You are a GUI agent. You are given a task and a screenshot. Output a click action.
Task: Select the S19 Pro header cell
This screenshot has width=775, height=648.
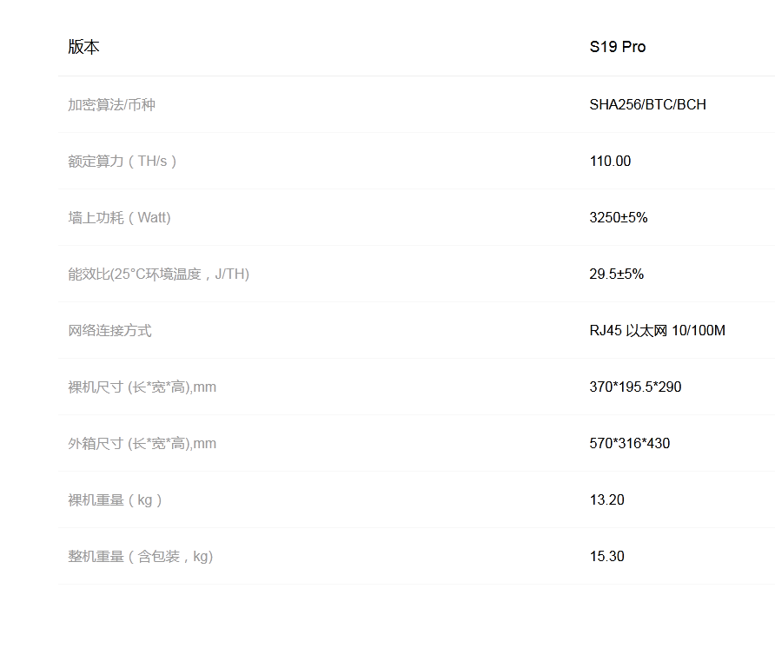click(x=616, y=47)
